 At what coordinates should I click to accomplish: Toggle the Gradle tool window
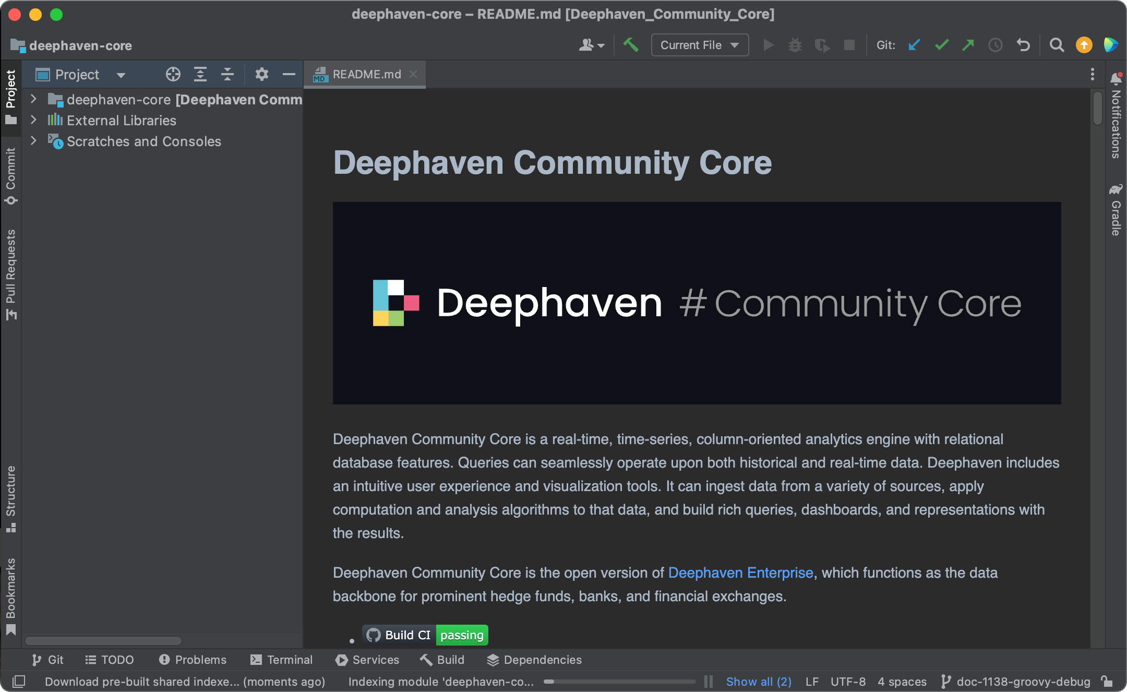(x=1116, y=209)
